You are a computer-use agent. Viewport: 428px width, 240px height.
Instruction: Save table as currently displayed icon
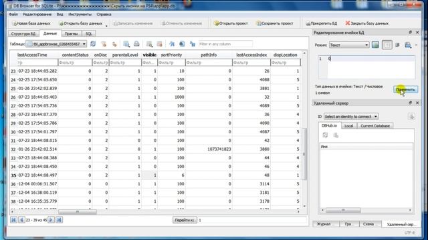[126, 44]
